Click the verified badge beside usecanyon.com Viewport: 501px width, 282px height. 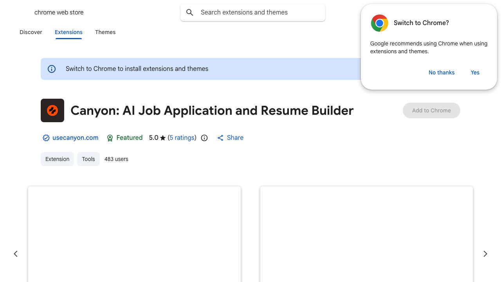click(46, 138)
